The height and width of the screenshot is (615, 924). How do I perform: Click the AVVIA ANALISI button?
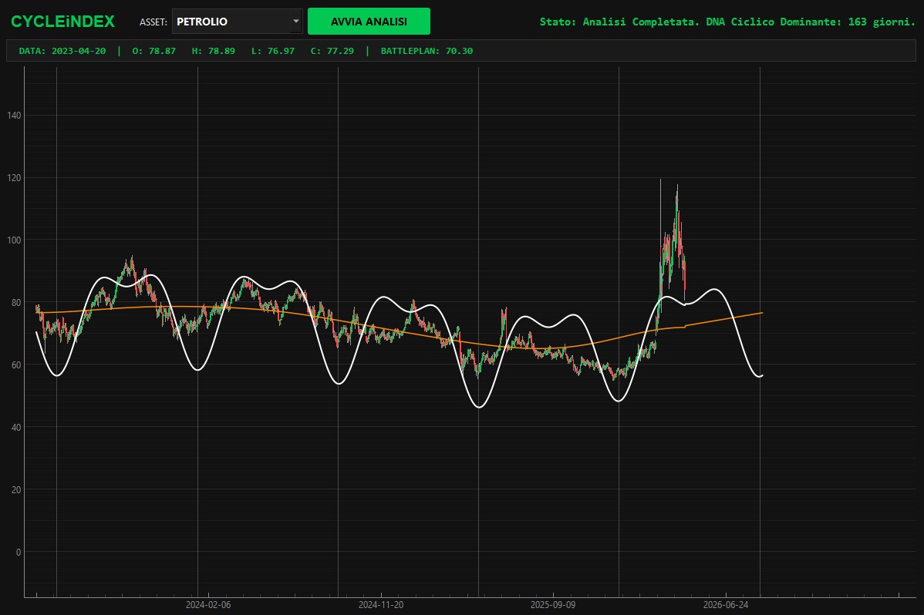pos(369,22)
